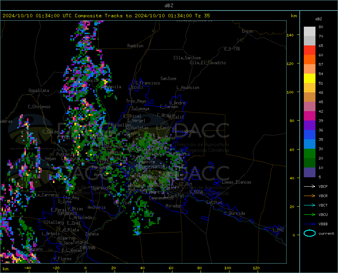Click the 'L_Vegas' map label
This screenshot has height=273, width=338.
[x=48, y=158]
